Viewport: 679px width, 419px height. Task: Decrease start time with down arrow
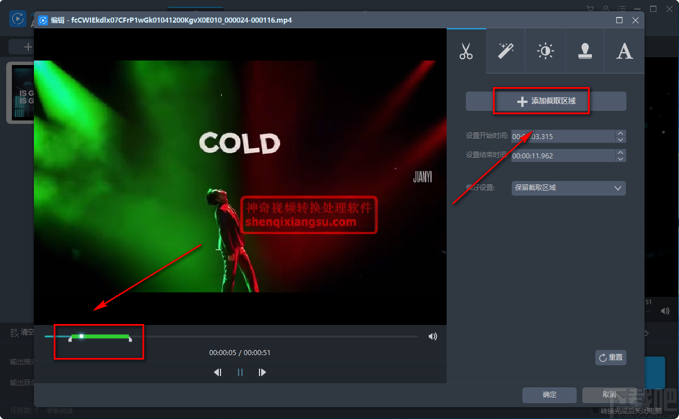click(x=621, y=140)
